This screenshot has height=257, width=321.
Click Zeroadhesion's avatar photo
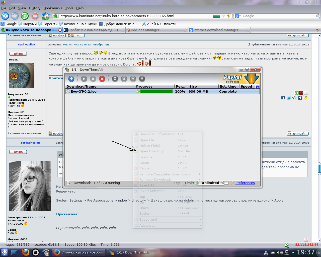point(30,186)
